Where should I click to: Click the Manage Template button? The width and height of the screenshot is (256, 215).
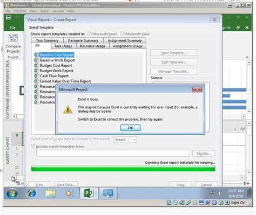(174, 72)
